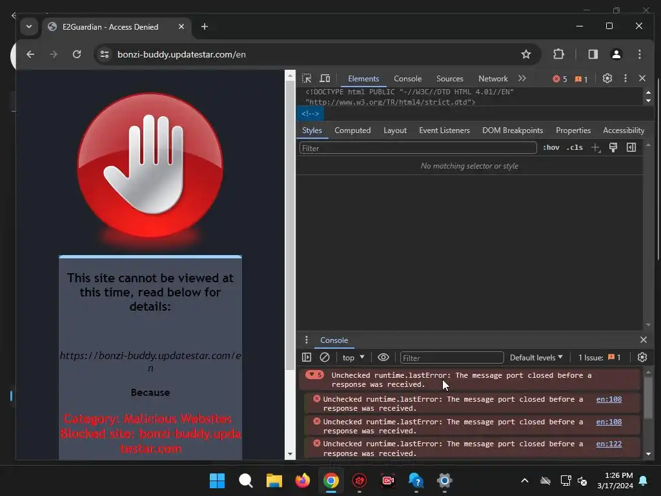This screenshot has width=661, height=496.
Task: Open the Event Listeners sub-tab
Action: 444,130
